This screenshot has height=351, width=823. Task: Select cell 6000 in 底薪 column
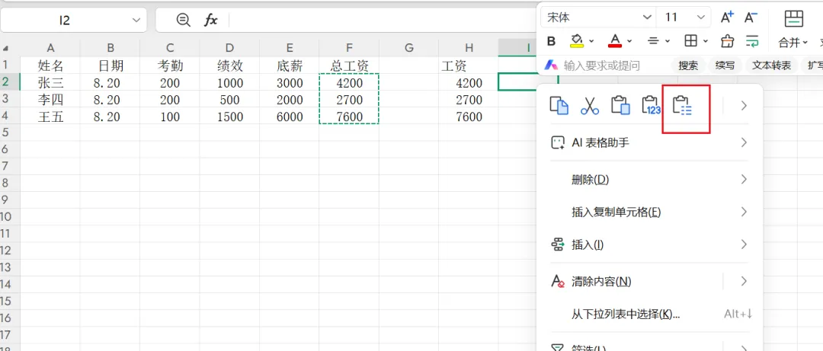pyautogui.click(x=290, y=116)
